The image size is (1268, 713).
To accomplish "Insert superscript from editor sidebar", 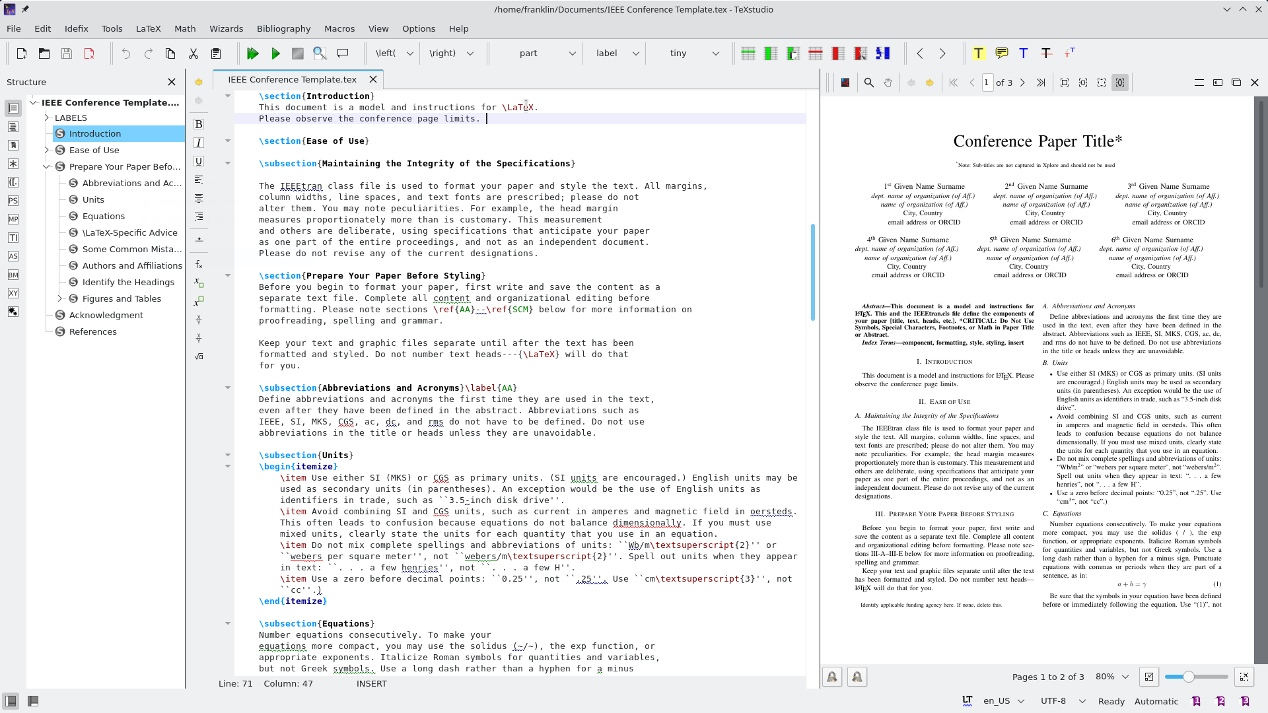I will pos(199,301).
